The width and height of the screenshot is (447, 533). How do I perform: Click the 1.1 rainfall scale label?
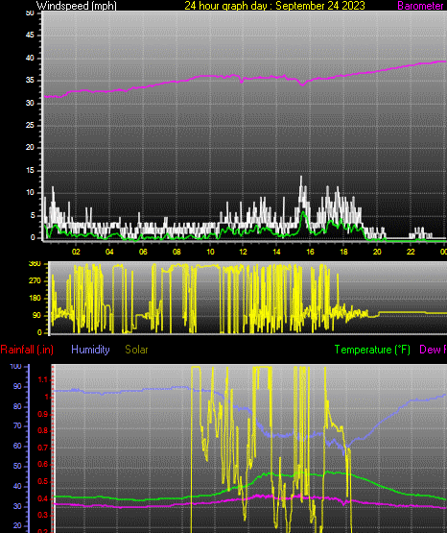(43, 379)
